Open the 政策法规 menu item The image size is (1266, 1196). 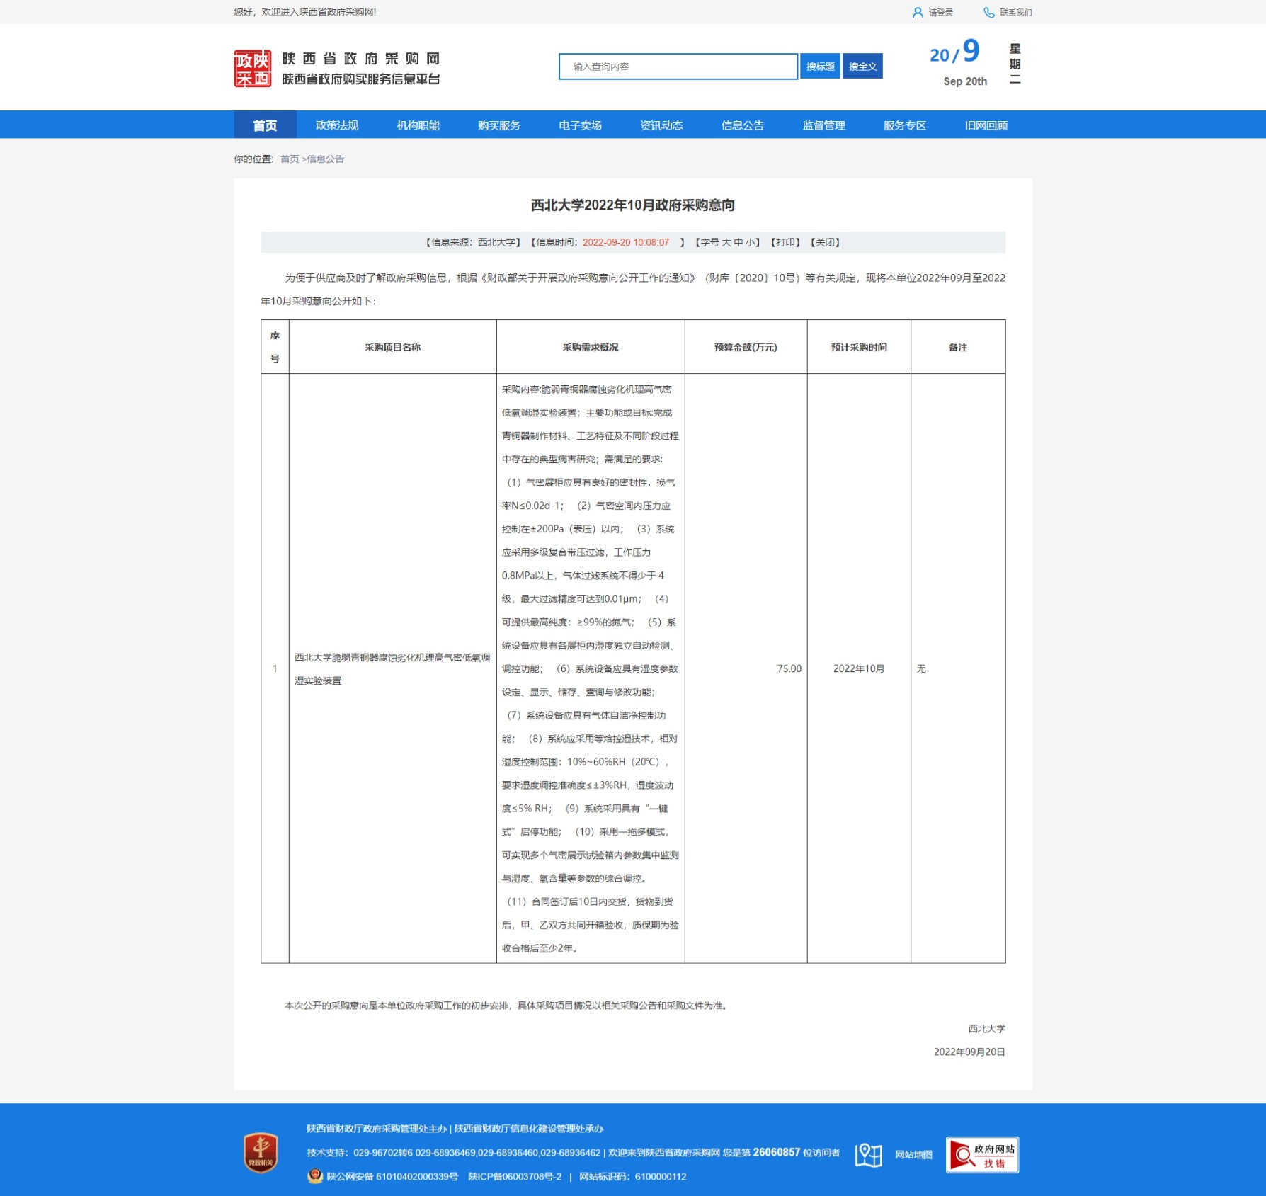coord(337,125)
